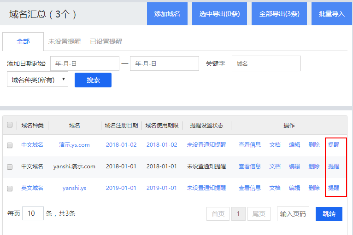Click the 每页 page size field
The height and width of the screenshot is (235, 353).
point(33,213)
